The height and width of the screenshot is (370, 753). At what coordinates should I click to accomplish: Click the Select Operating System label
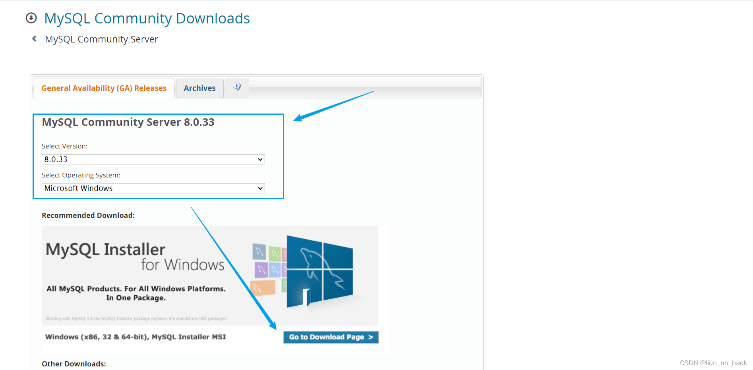click(x=81, y=175)
